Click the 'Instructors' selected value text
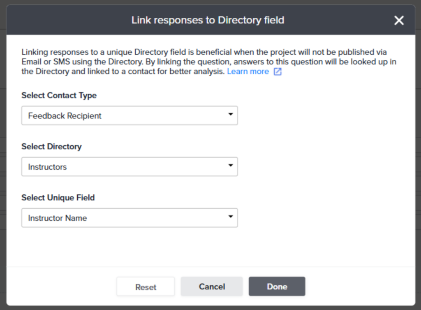Image resolution: width=421 pixels, height=310 pixels. 47,167
